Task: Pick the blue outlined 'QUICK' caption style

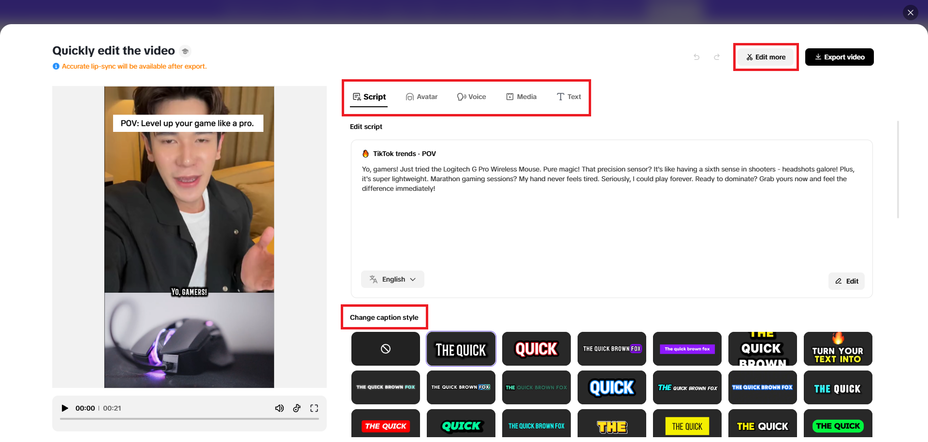Action: tap(612, 387)
